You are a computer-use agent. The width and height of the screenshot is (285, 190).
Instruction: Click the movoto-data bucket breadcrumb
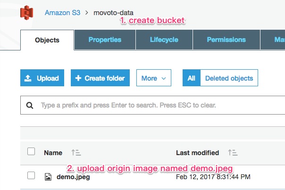click(114, 12)
